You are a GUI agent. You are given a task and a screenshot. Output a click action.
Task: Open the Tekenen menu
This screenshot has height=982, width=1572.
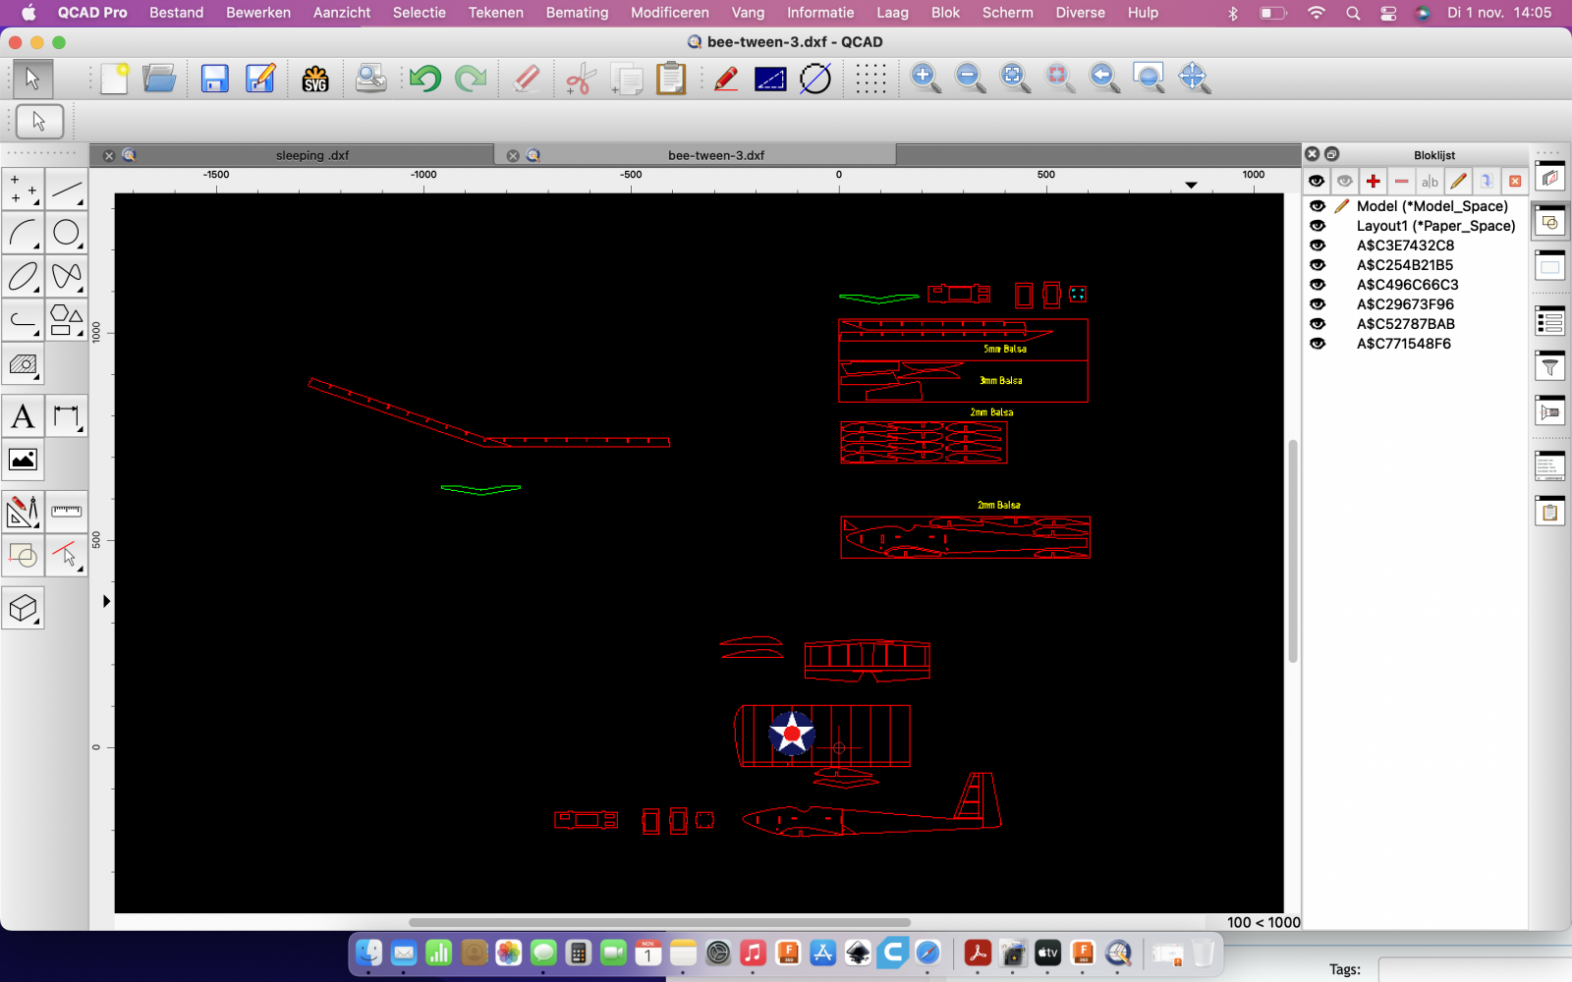[496, 13]
